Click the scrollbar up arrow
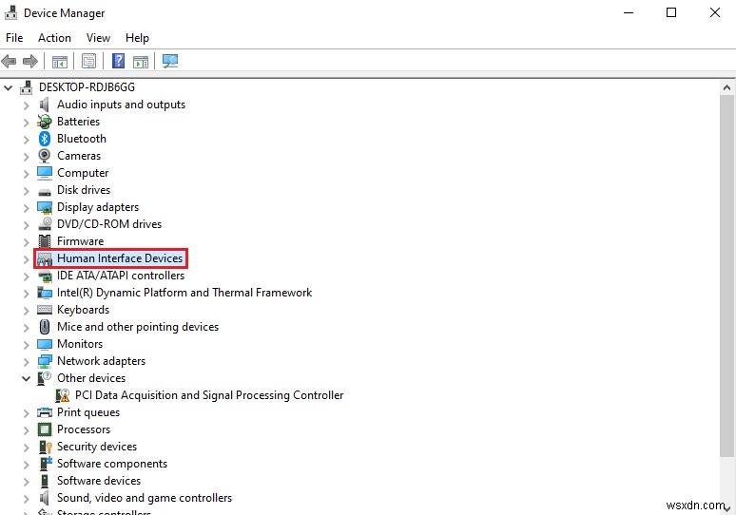736x515 pixels. click(727, 87)
